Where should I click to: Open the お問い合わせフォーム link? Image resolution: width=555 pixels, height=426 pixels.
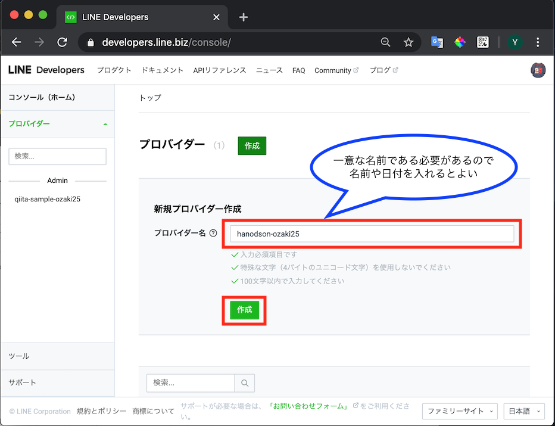click(308, 406)
